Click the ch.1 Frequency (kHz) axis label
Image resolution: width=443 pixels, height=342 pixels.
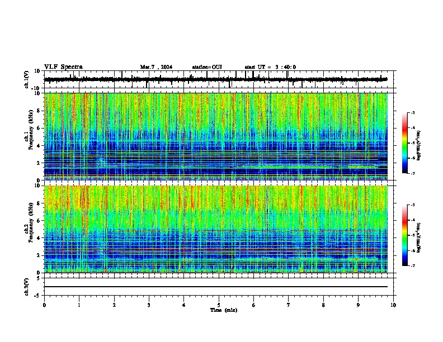click(x=29, y=130)
